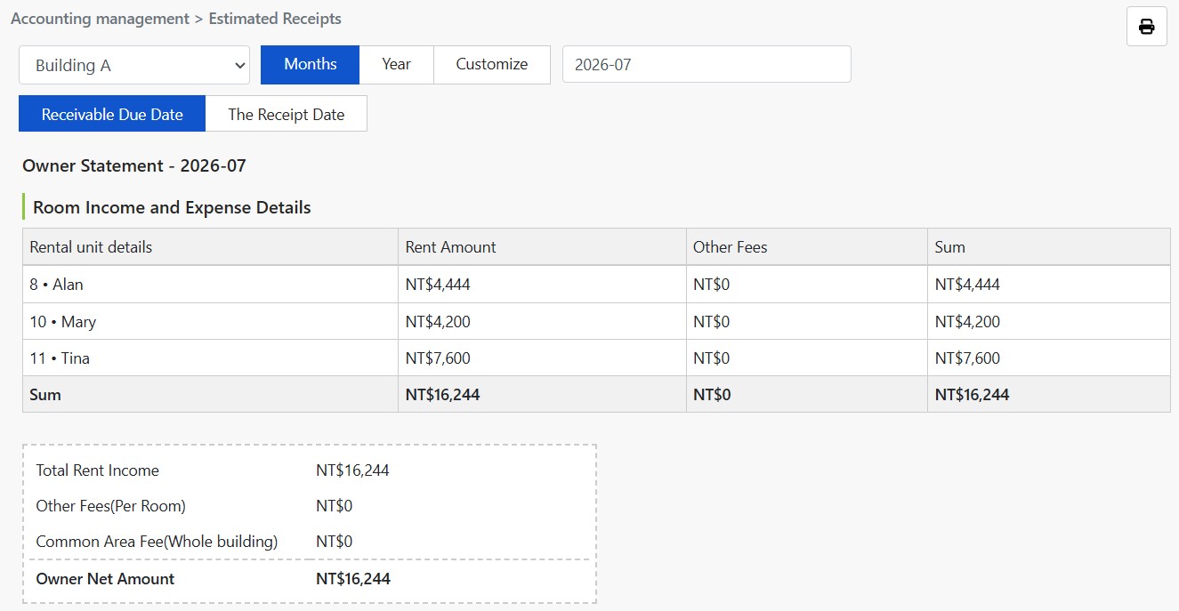Click Sum row rent total NT$16,244
The width and height of the screenshot is (1179, 611).
pos(442,395)
